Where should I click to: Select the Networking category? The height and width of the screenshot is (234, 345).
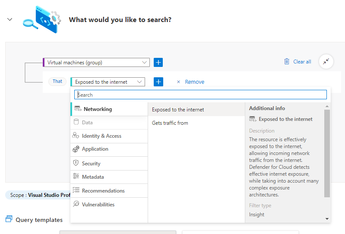(98, 109)
